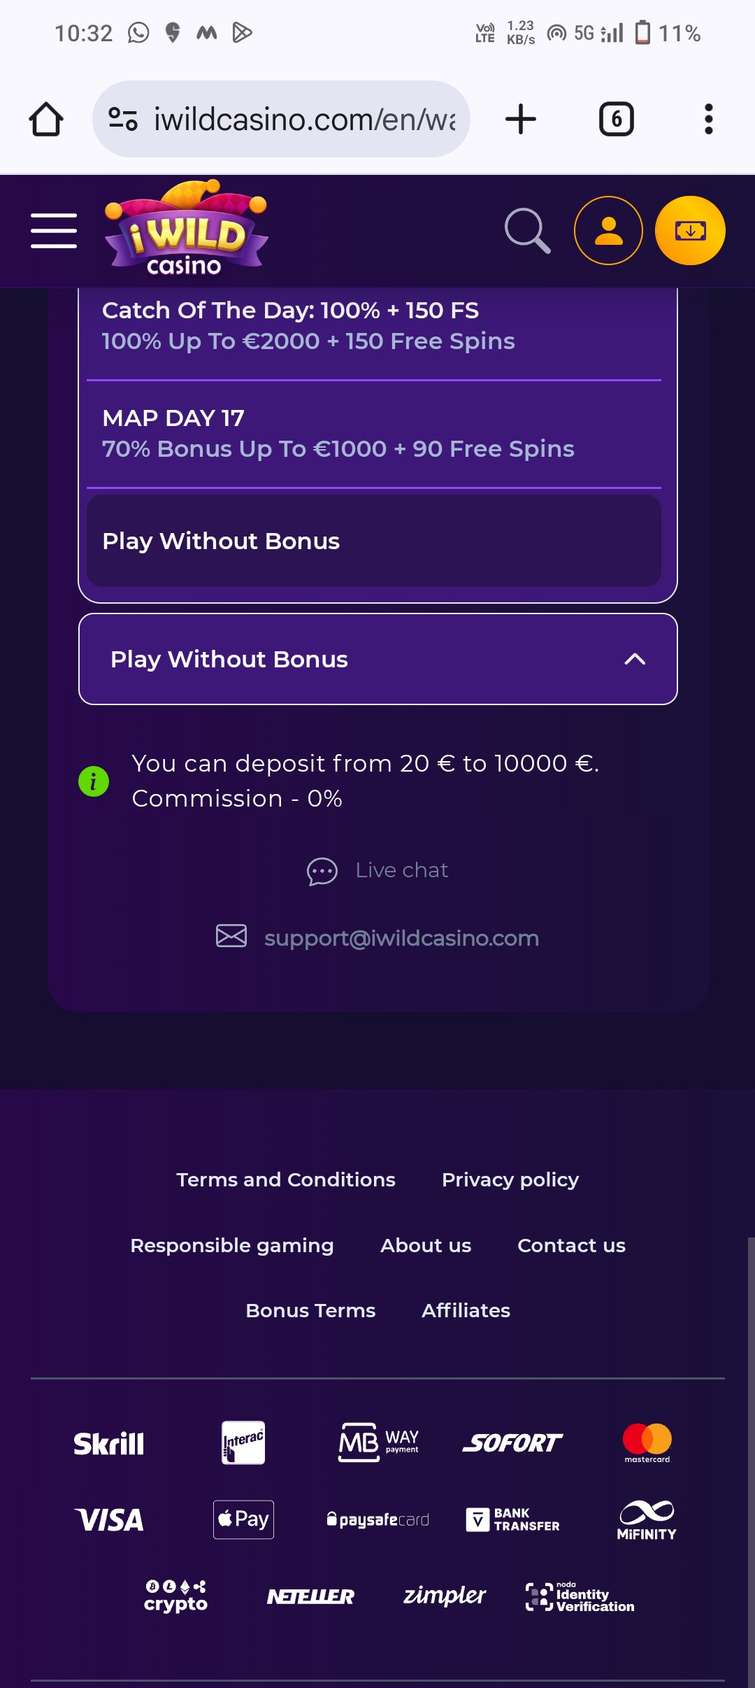
Task: Open the hamburger navigation menu
Action: (54, 231)
